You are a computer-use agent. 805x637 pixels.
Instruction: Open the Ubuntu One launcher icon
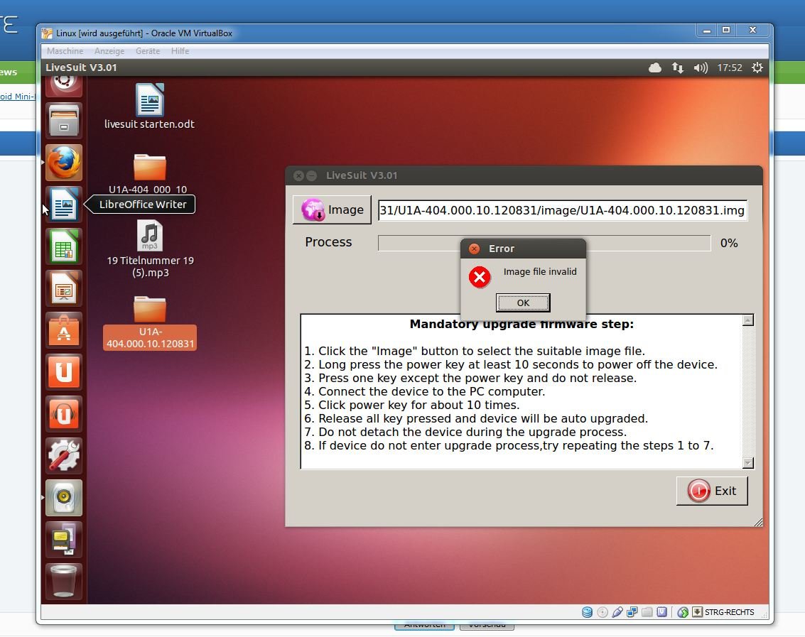[x=64, y=372]
